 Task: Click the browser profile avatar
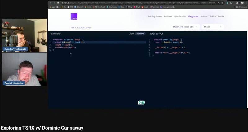click(x=242, y=3)
